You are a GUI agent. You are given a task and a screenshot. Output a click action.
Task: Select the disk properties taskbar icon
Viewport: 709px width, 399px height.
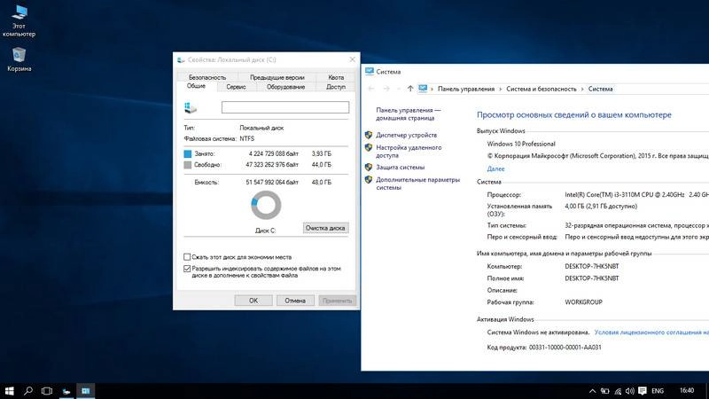point(66,391)
